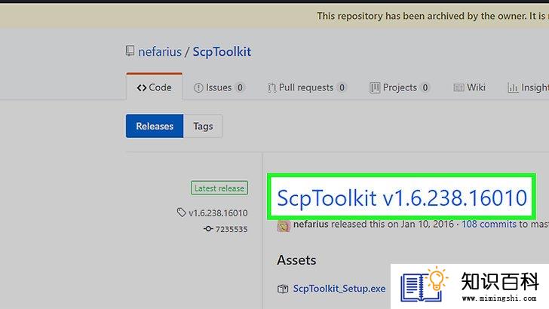Open the Insights tab

528,87
